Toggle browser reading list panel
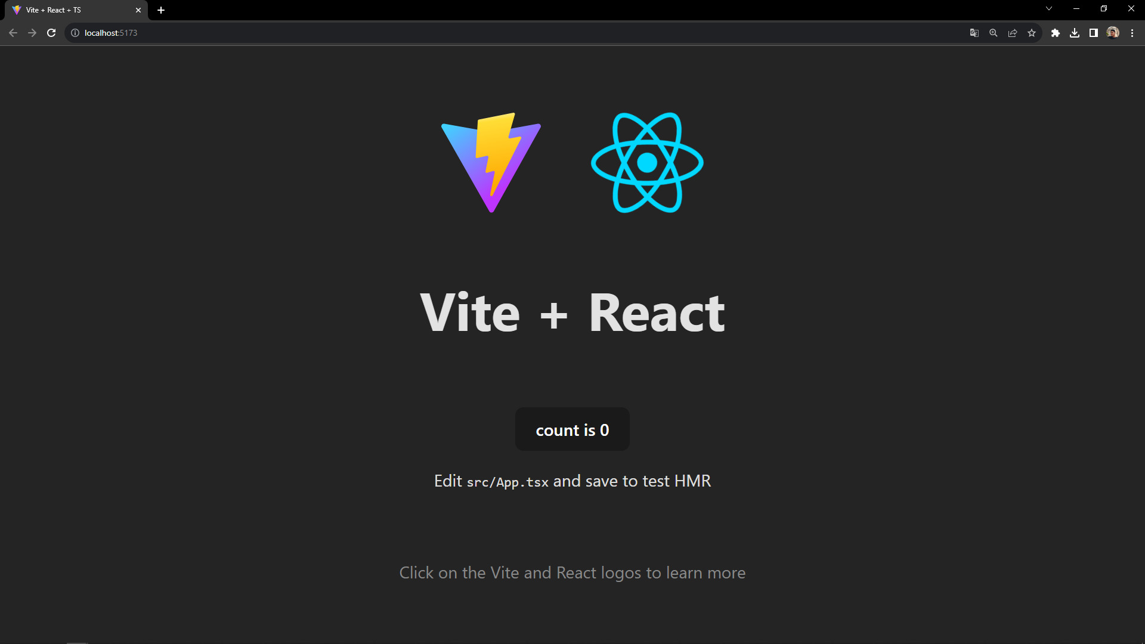1145x644 pixels. [x=1094, y=32]
